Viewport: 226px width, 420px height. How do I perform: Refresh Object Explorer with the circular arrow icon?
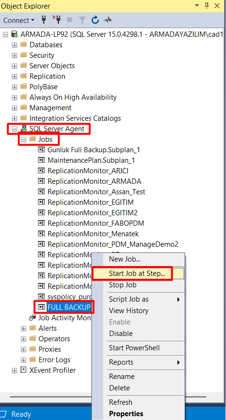95,20
